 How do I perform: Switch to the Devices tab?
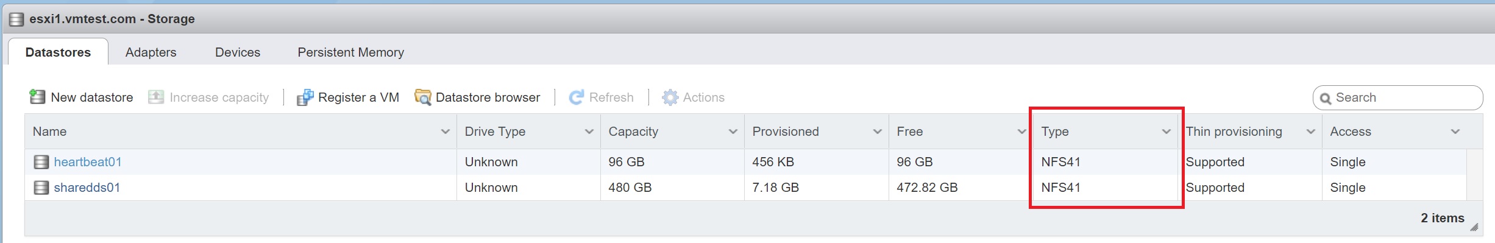(x=238, y=52)
